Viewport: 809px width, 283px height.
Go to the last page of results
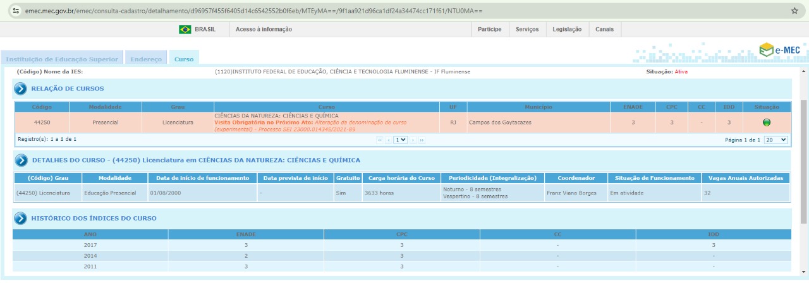(422, 140)
